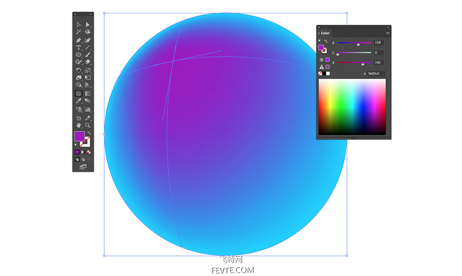Pick the Symbol Sprayer tool
Screen dimensions: 462x276
pos(79,109)
